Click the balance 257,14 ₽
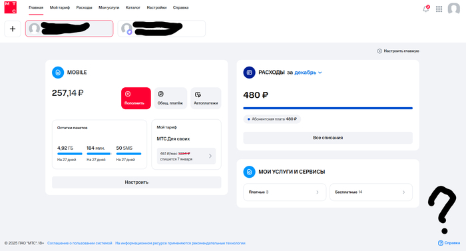Screen dimensions: 466x251 (68, 93)
